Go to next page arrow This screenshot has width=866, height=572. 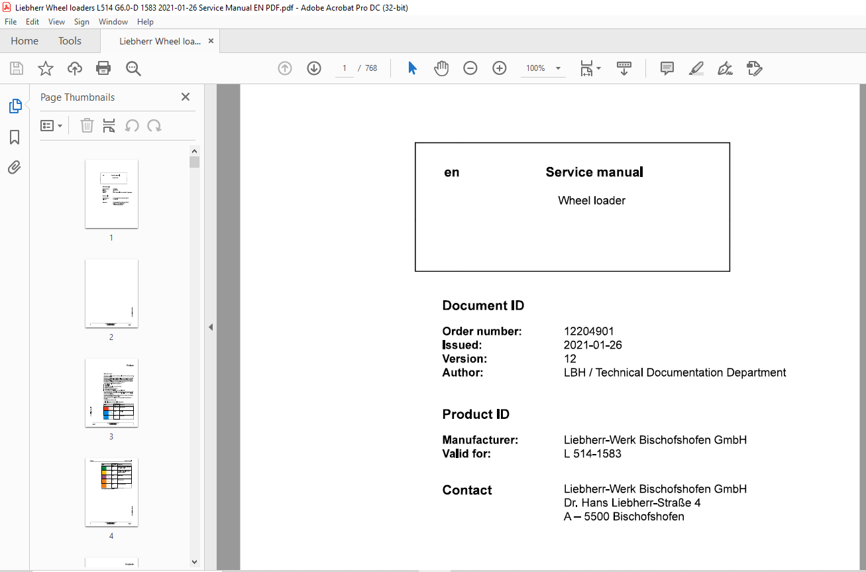(314, 68)
